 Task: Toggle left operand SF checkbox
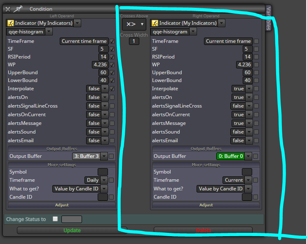click(x=112, y=49)
